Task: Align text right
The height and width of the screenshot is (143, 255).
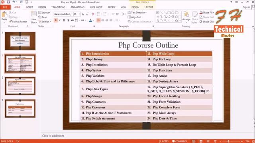Action: click(107, 20)
